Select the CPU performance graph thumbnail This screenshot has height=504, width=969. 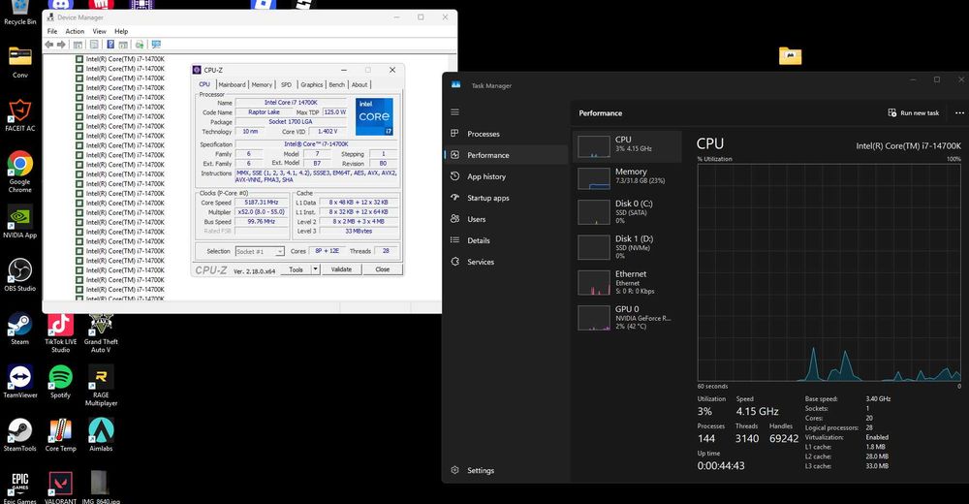(x=593, y=146)
